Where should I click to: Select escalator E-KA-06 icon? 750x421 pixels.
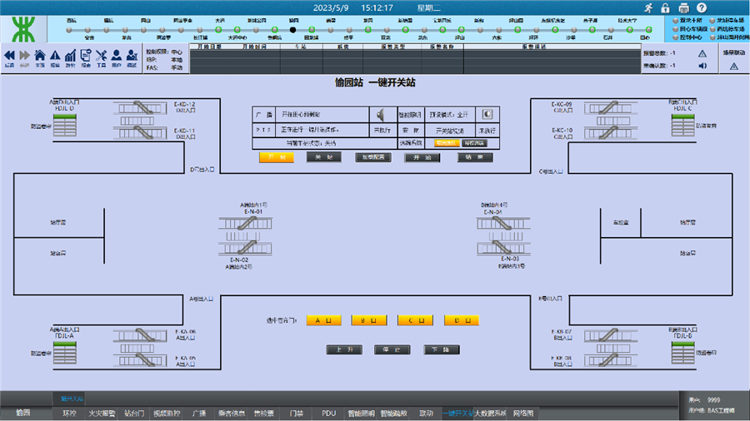pyautogui.click(x=140, y=335)
